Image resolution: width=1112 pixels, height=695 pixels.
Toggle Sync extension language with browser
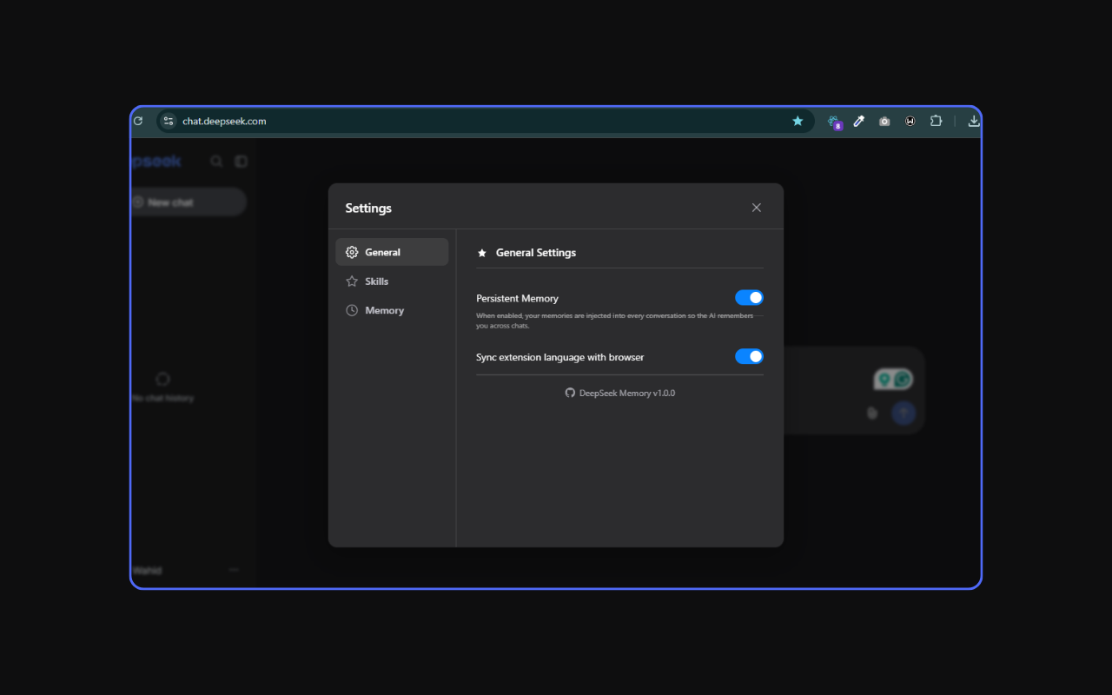(x=749, y=357)
